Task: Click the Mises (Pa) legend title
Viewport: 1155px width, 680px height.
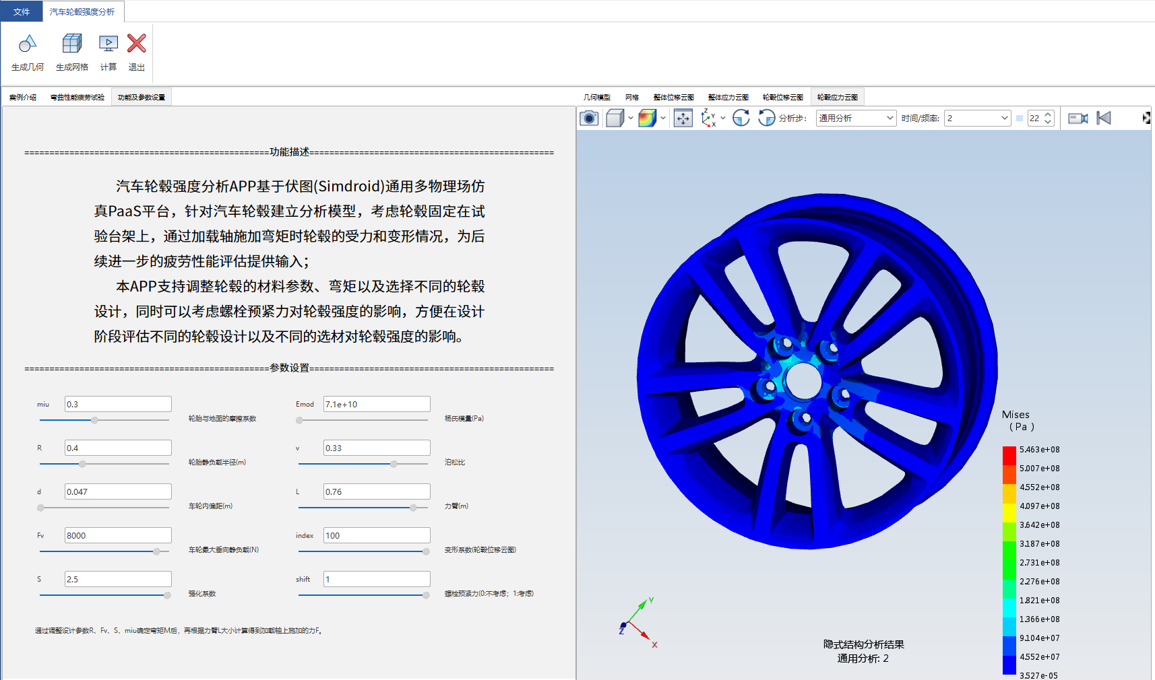Action: coord(1017,420)
